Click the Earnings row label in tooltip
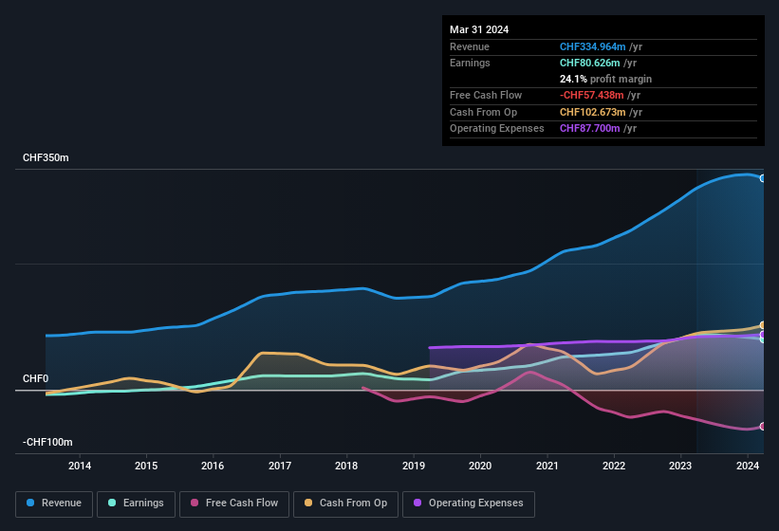This screenshot has height=531, width=779. click(x=470, y=63)
